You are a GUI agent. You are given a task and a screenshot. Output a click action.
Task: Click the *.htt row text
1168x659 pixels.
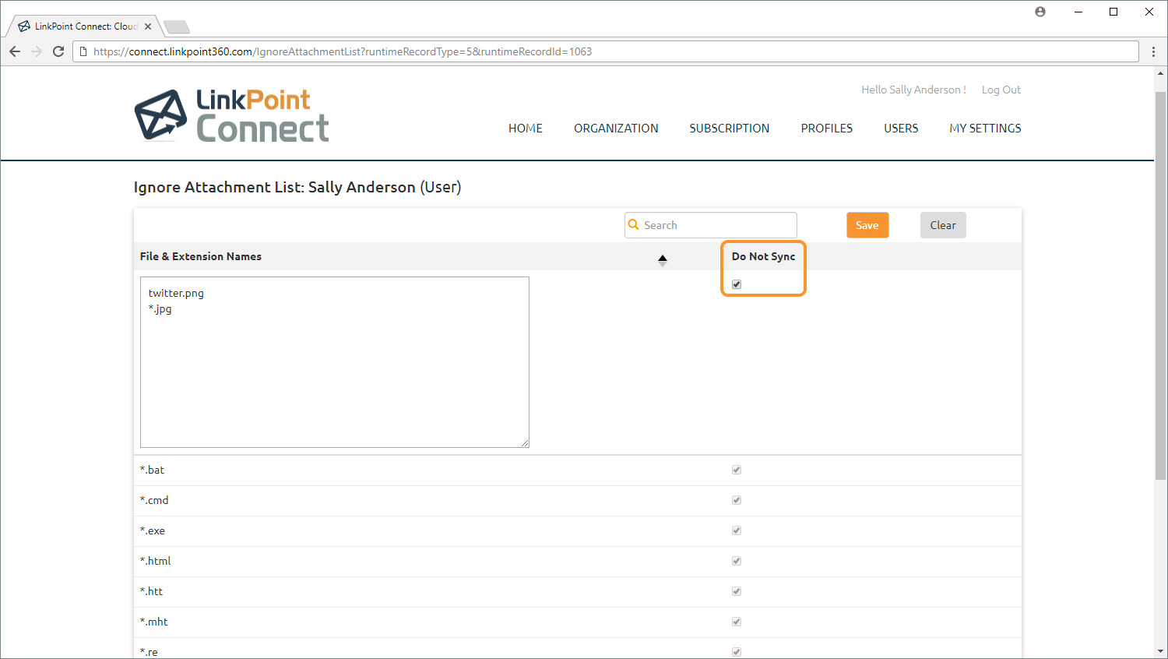[x=152, y=591]
